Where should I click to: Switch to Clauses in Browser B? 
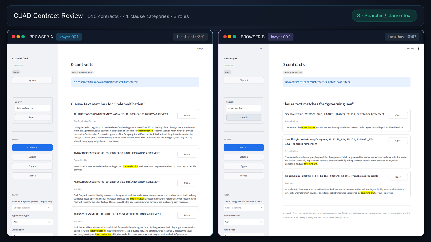[244, 157]
